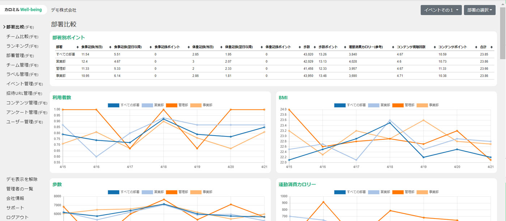Open ランキング(デモ) from sidebar
Image resolution: width=506 pixels, height=221 pixels.
pos(22,46)
